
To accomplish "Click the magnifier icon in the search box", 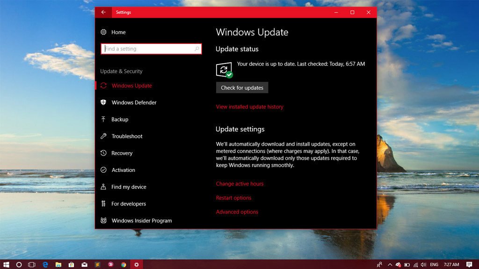I will pyautogui.click(x=197, y=49).
